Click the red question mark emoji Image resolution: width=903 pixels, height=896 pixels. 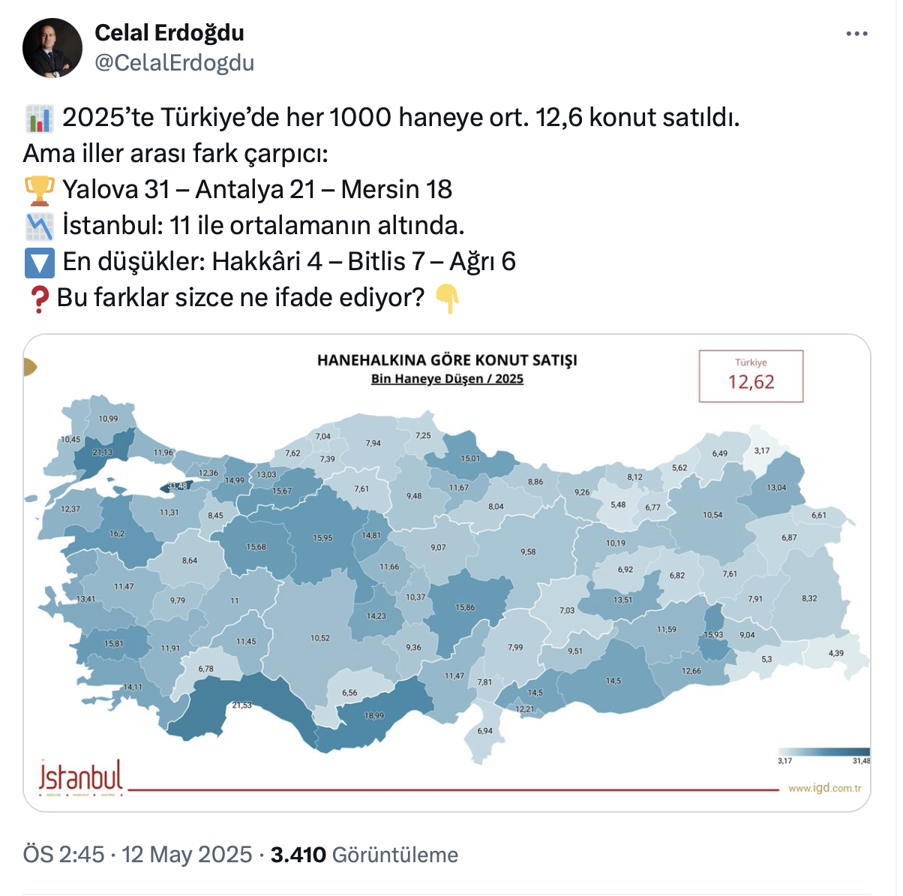38,298
